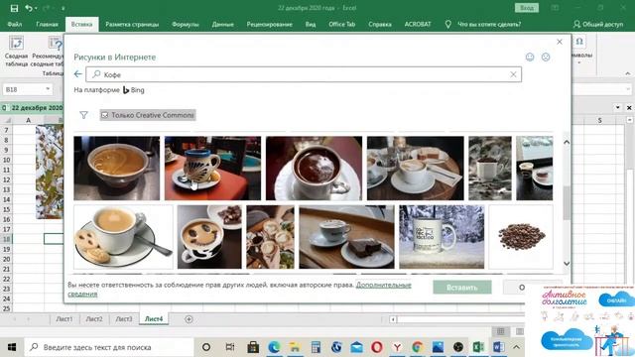Open the Файл menu tab
635x357 pixels.
point(14,24)
